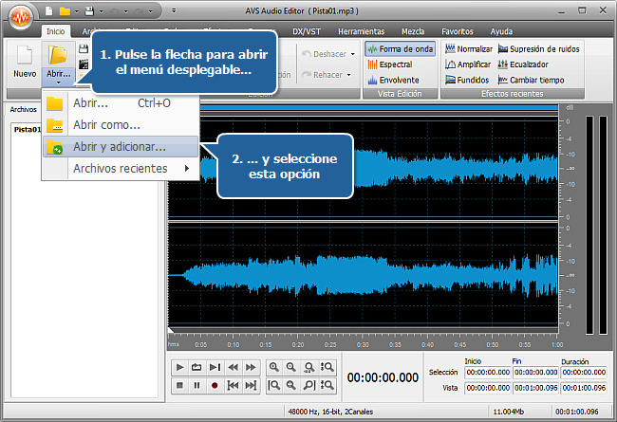This screenshot has width=617, height=422.
Task: Click the Cambiar tiempo effect icon
Action: pyautogui.click(x=502, y=80)
